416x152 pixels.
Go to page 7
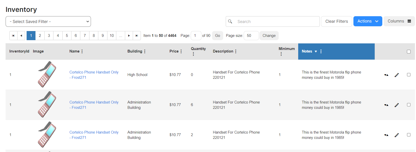[x=85, y=36]
